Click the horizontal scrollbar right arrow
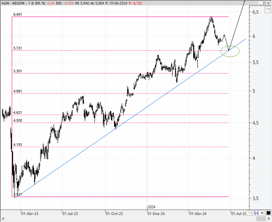The image size is (272, 222). click(x=269, y=219)
